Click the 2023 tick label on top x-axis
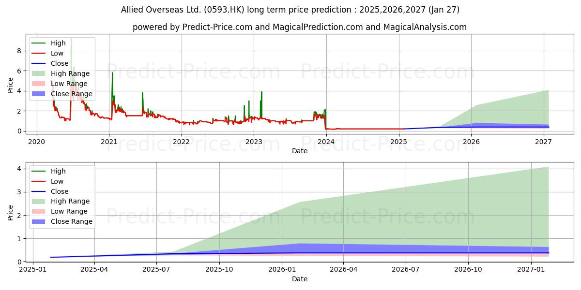Viewport: 581px width, 290px height. 254,142
